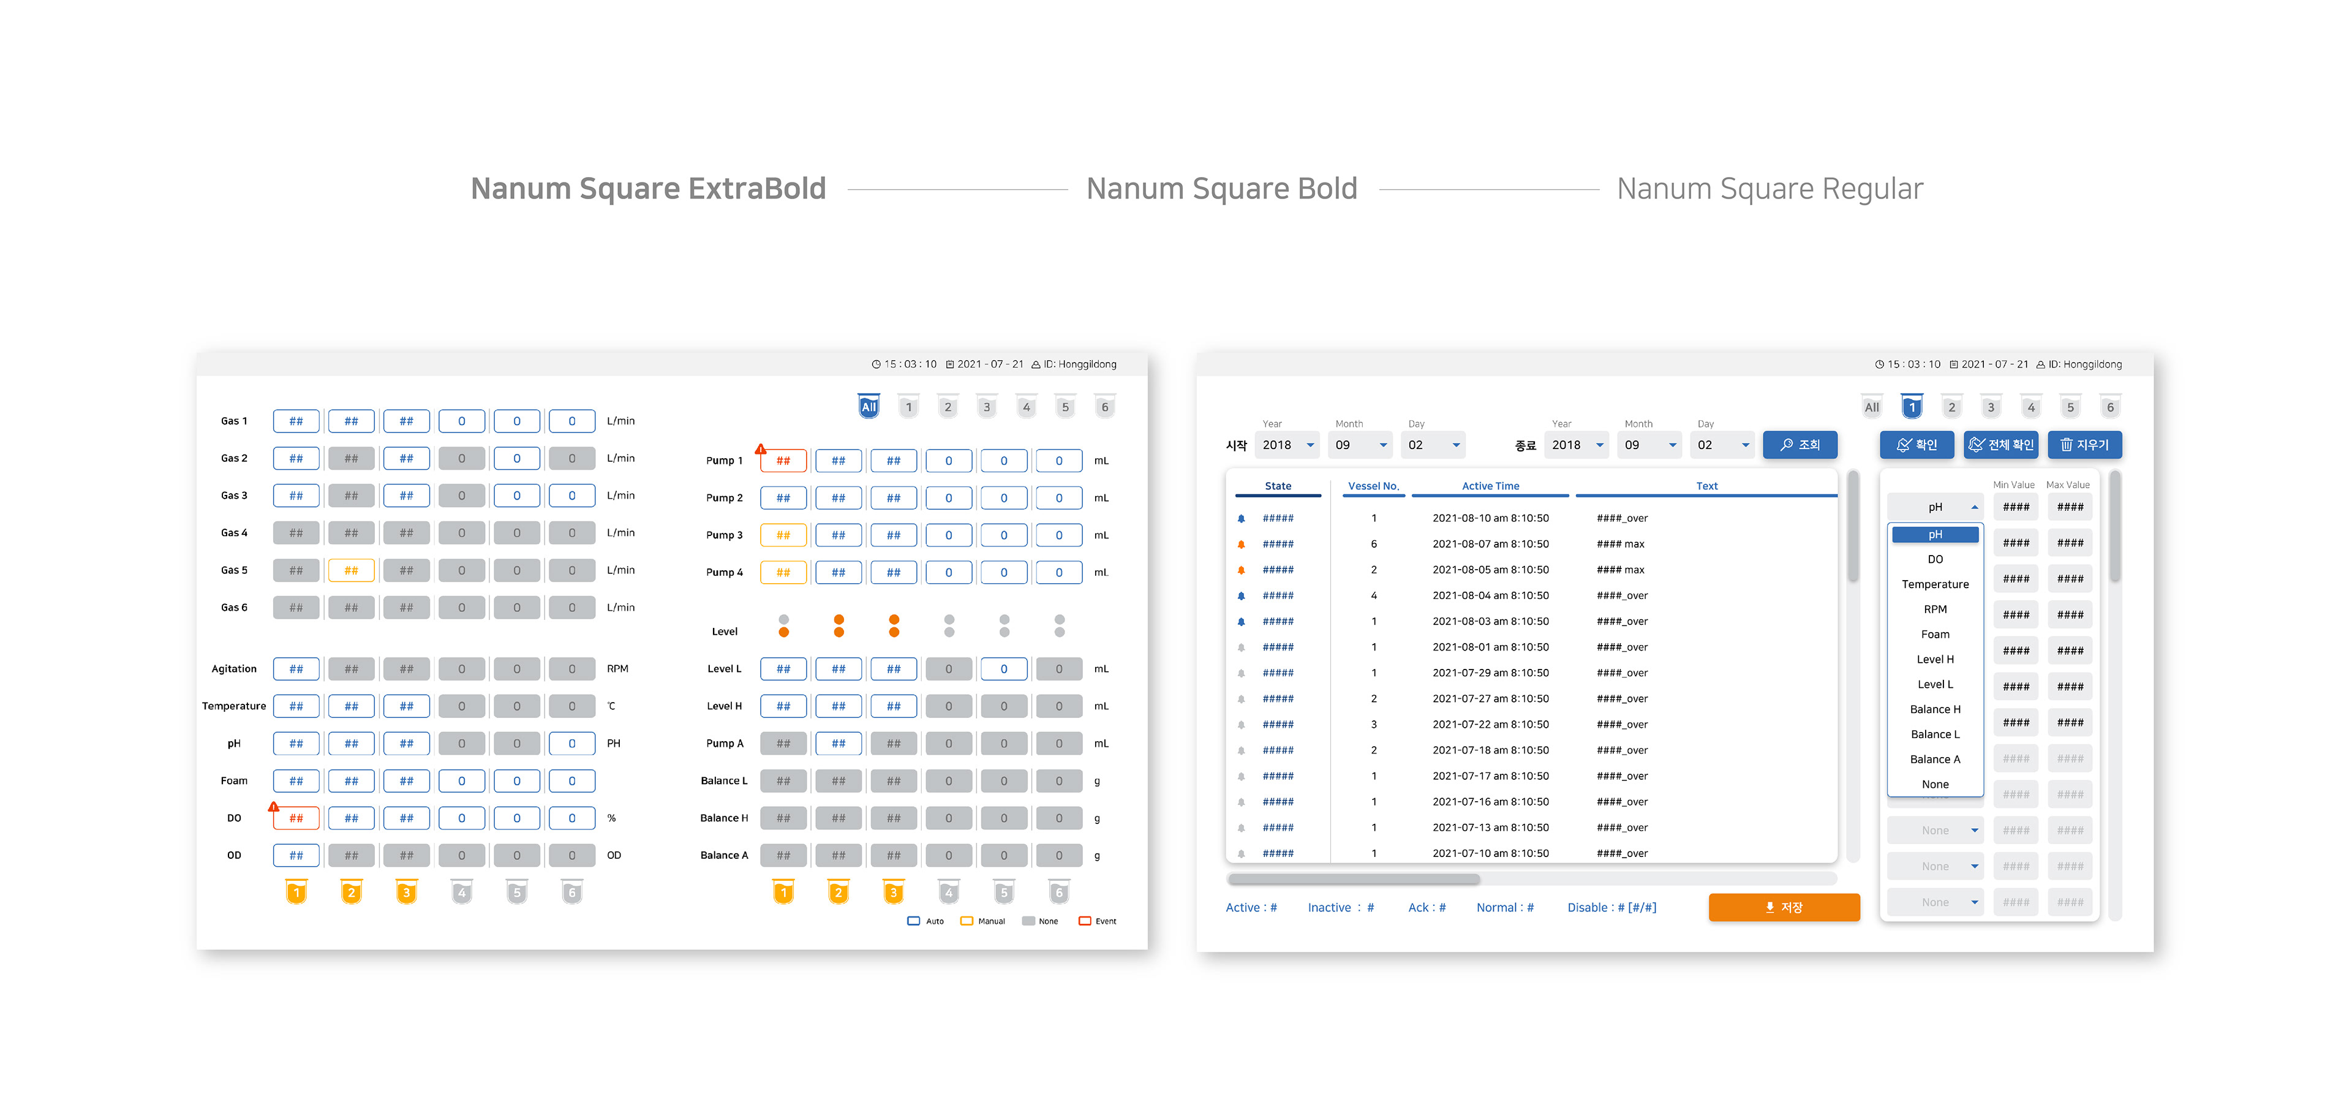The width and height of the screenshot is (2352, 1102).
Task: Click the Pump 1 red warning triangle icon
Action: (x=761, y=449)
